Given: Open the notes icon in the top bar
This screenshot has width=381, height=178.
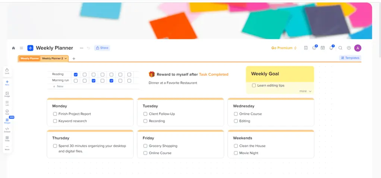Looking at the screenshot, I should coord(306,48).
